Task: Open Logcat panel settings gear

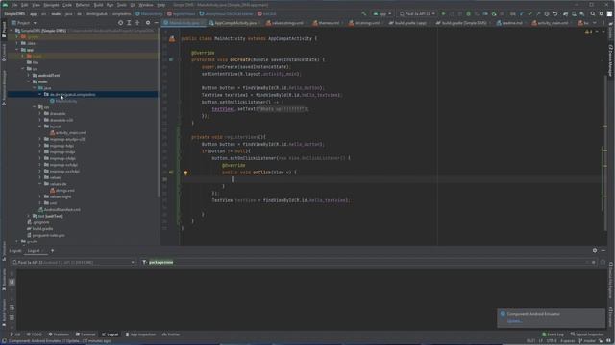Action: (x=595, y=250)
